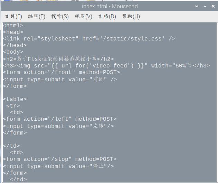Click the 左转 submit input line
Image resolution: width=218 pixels, height=183 pixels.
[x=58, y=126]
